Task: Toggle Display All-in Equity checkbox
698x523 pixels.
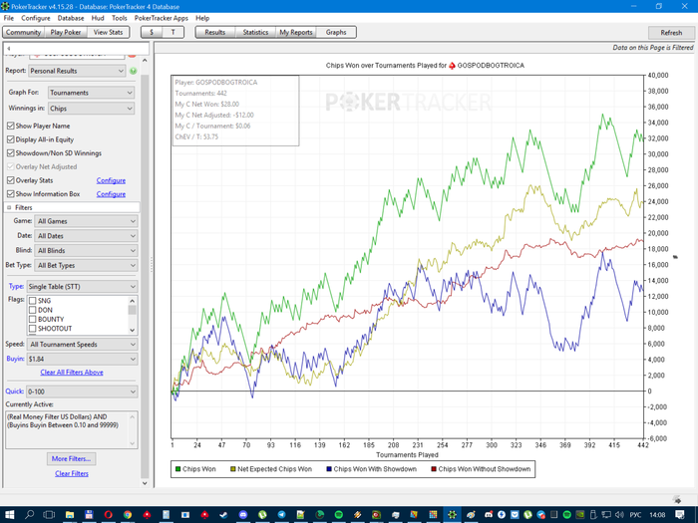Action: [11, 139]
